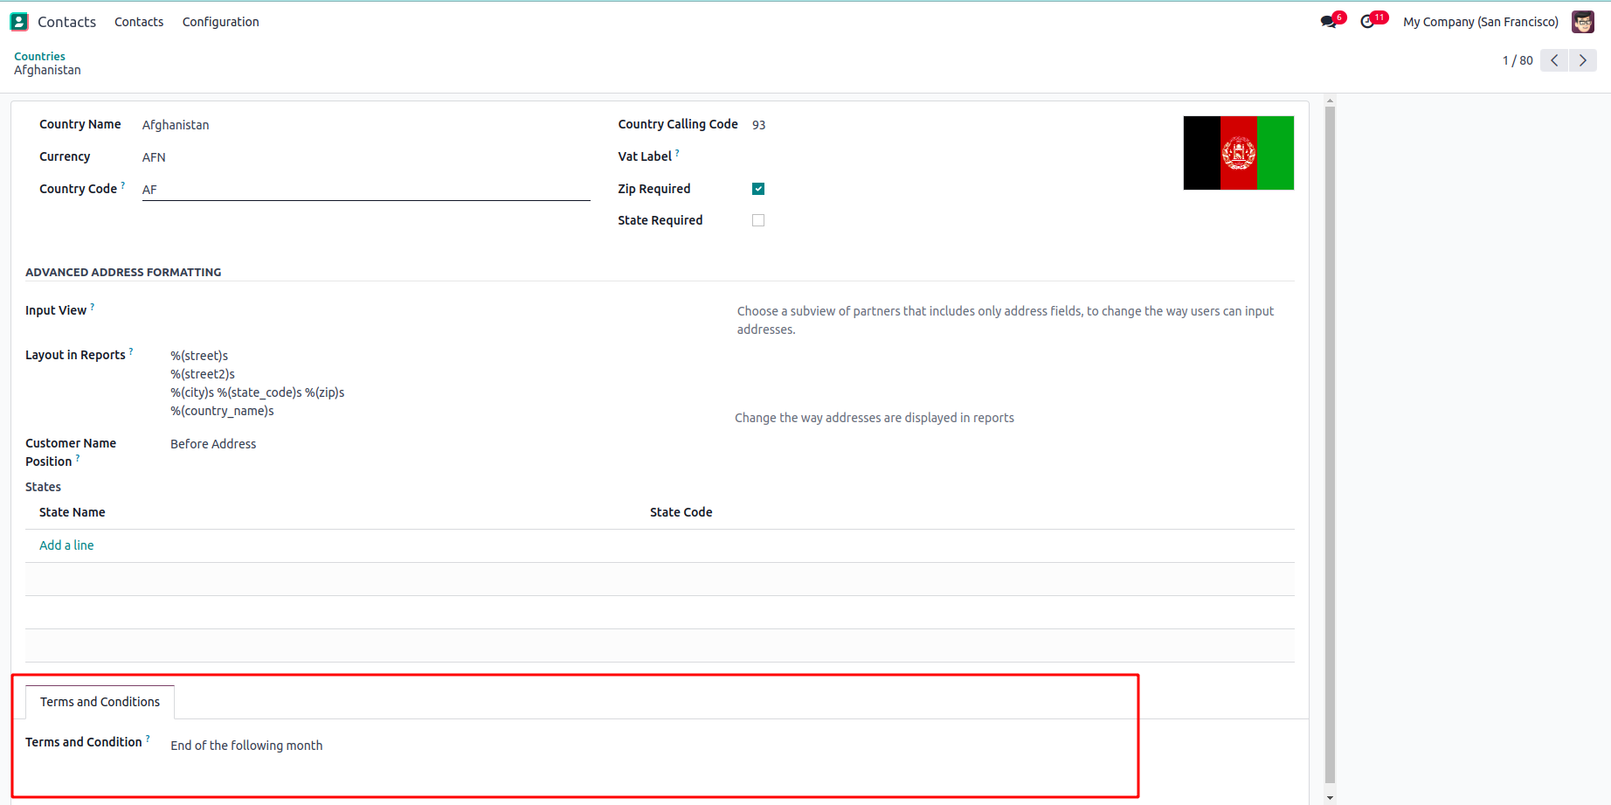The height and width of the screenshot is (805, 1611).
Task: Enable the State Required checkbox
Action: point(758,220)
